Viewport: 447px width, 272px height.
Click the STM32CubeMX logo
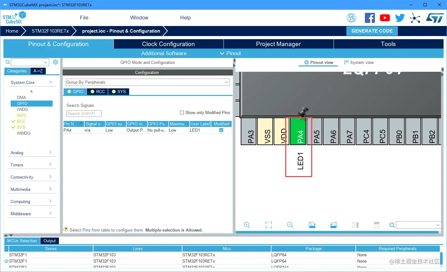pyautogui.click(x=14, y=18)
